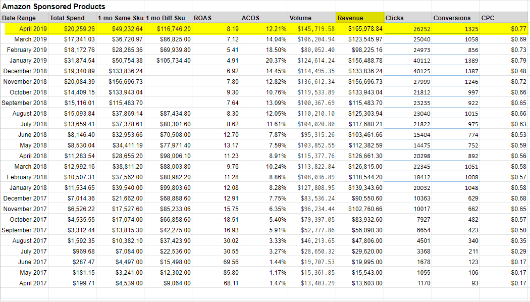Click the ROAS column header
This screenshot has width=530, height=302.
click(217, 18)
